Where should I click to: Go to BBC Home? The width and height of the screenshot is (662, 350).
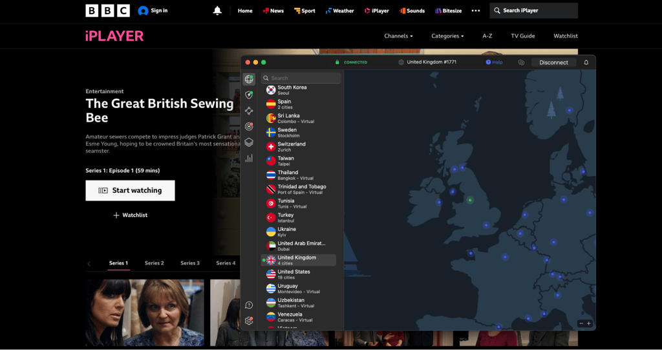[x=245, y=10]
